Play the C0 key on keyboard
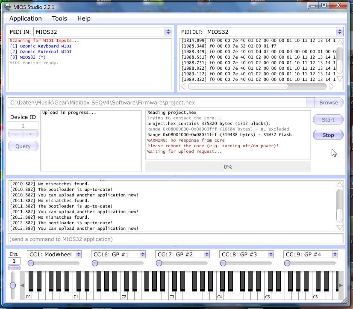The width and height of the screenshot is (353, 309). tap(28, 295)
